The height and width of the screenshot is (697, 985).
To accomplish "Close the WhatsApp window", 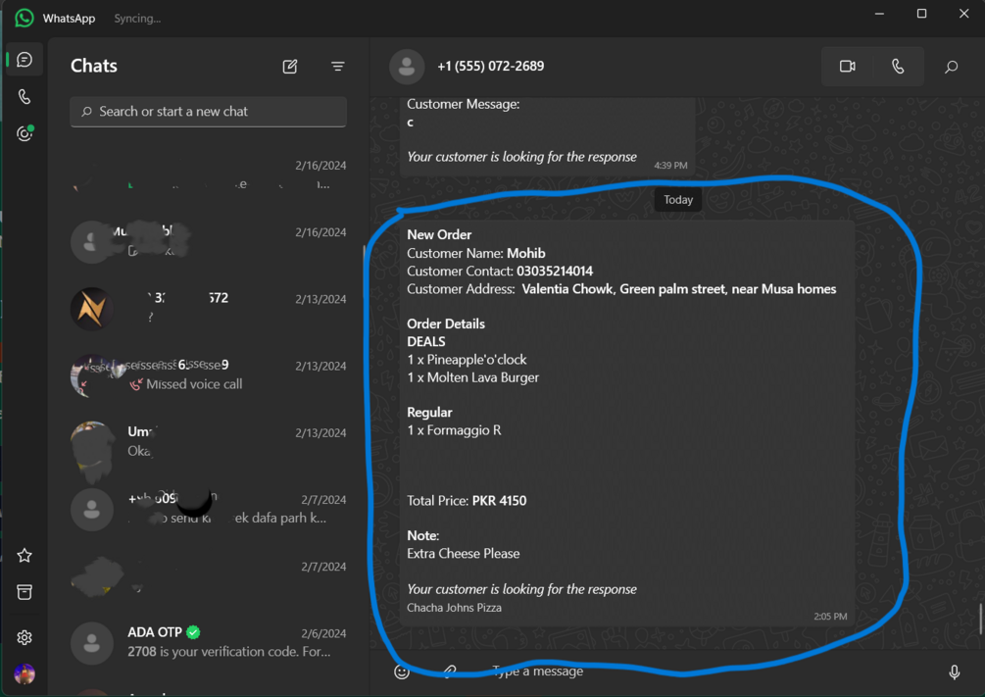I will click(x=963, y=13).
